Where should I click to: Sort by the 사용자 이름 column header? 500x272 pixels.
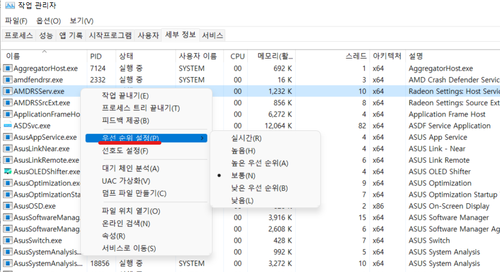[x=199, y=56]
